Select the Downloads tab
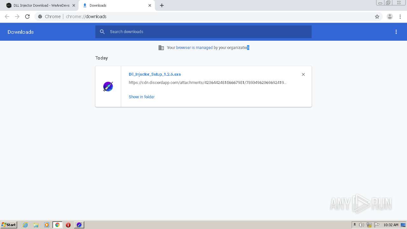 117,5
